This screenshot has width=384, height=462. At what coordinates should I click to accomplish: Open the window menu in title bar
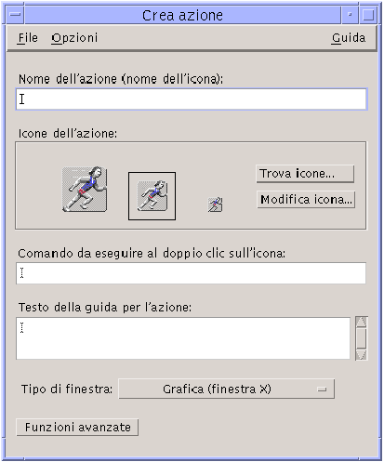[15, 15]
